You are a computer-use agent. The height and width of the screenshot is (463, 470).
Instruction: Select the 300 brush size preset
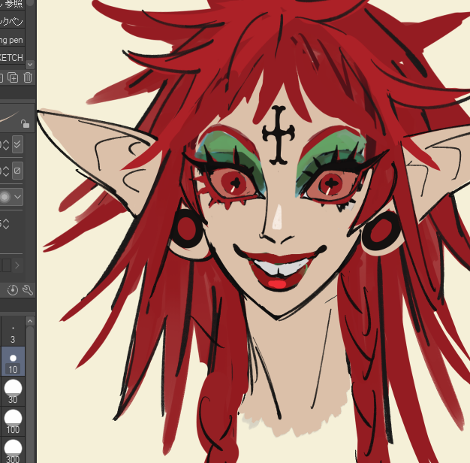(x=13, y=449)
